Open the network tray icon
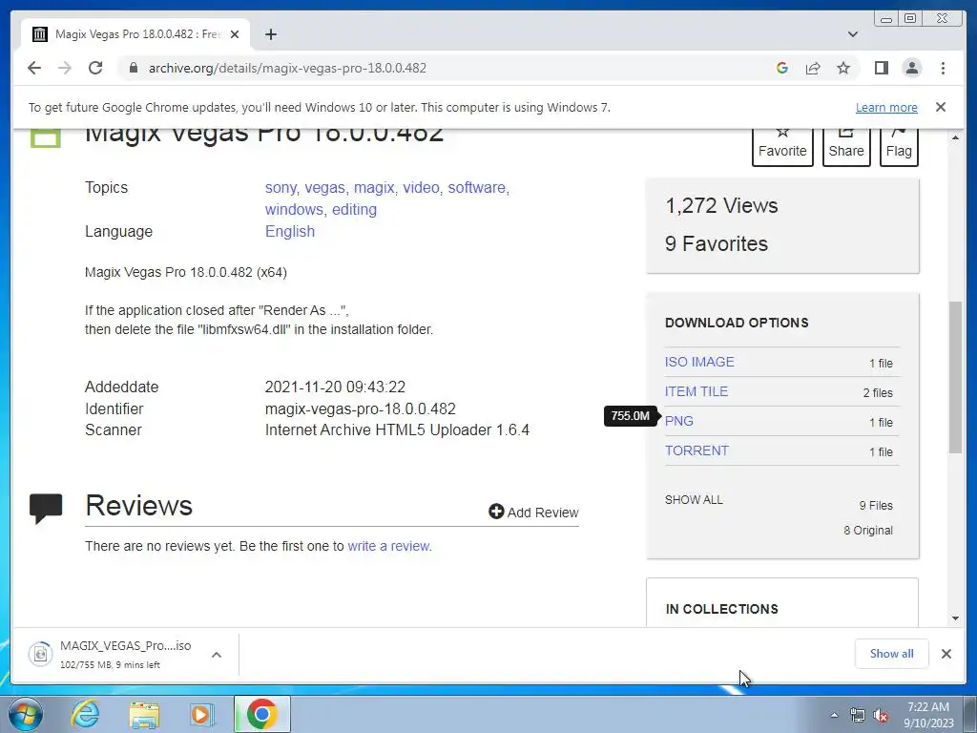This screenshot has width=977, height=733. pyautogui.click(x=858, y=715)
